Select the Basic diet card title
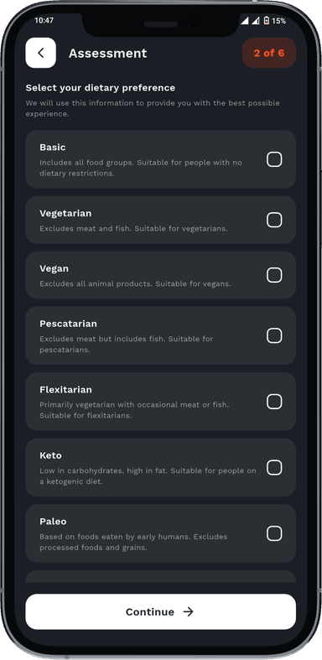The height and width of the screenshot is (660, 322). [x=53, y=148]
